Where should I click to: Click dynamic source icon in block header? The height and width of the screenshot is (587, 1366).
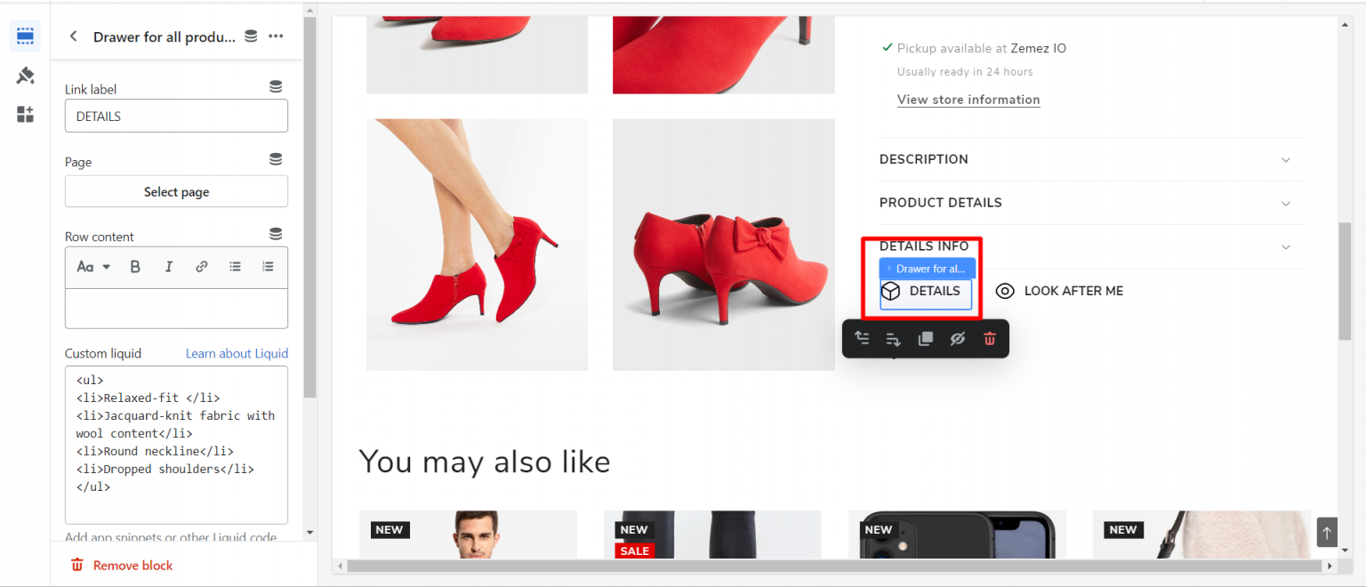click(251, 36)
